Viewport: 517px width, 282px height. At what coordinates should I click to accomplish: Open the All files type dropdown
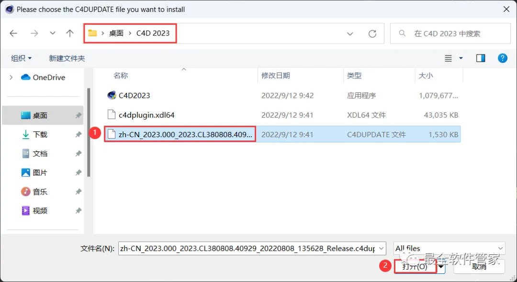[x=450, y=249]
